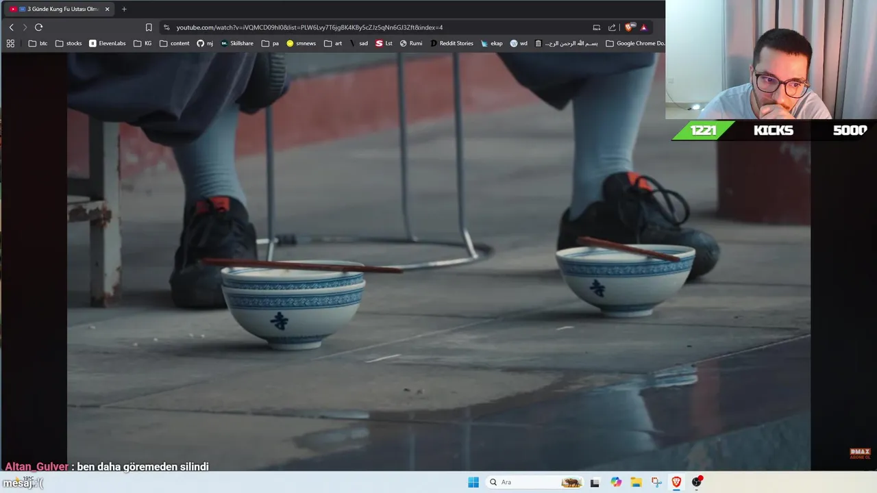Viewport: 877px width, 493px height.
Task: Open the stocks bookmark folder
Action: pos(69,43)
